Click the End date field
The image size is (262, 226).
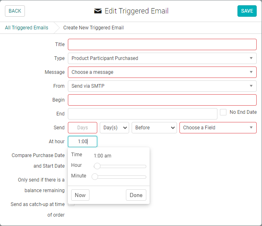pyautogui.click(x=143, y=114)
